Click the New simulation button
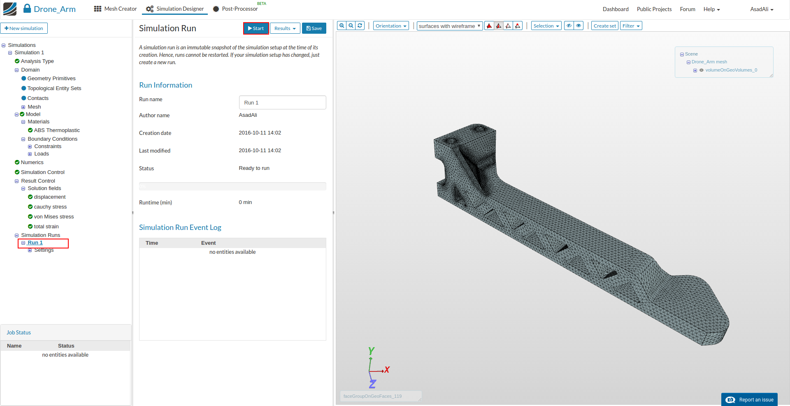Image resolution: width=790 pixels, height=406 pixels. 24,28
